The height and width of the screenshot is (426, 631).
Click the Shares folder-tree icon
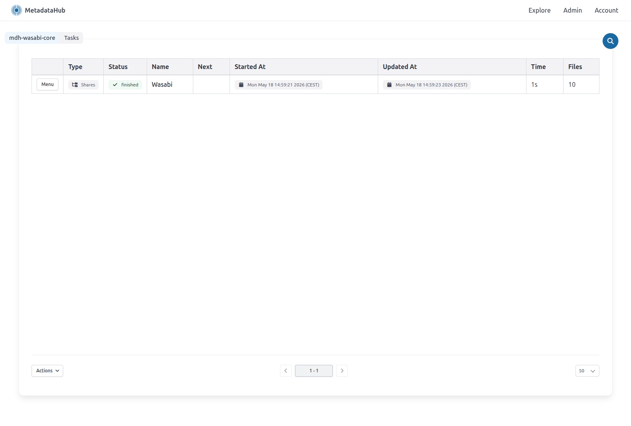click(x=75, y=85)
